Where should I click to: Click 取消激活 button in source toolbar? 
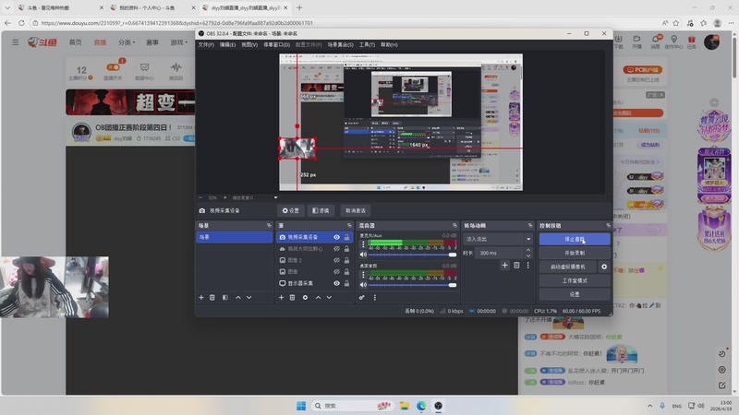point(356,211)
